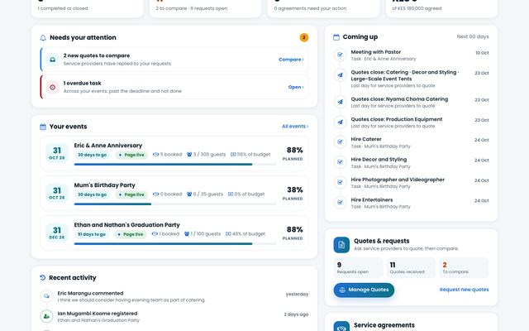Click the bell icon beside Needs your attention
529x331 pixels.
[x=43, y=38]
